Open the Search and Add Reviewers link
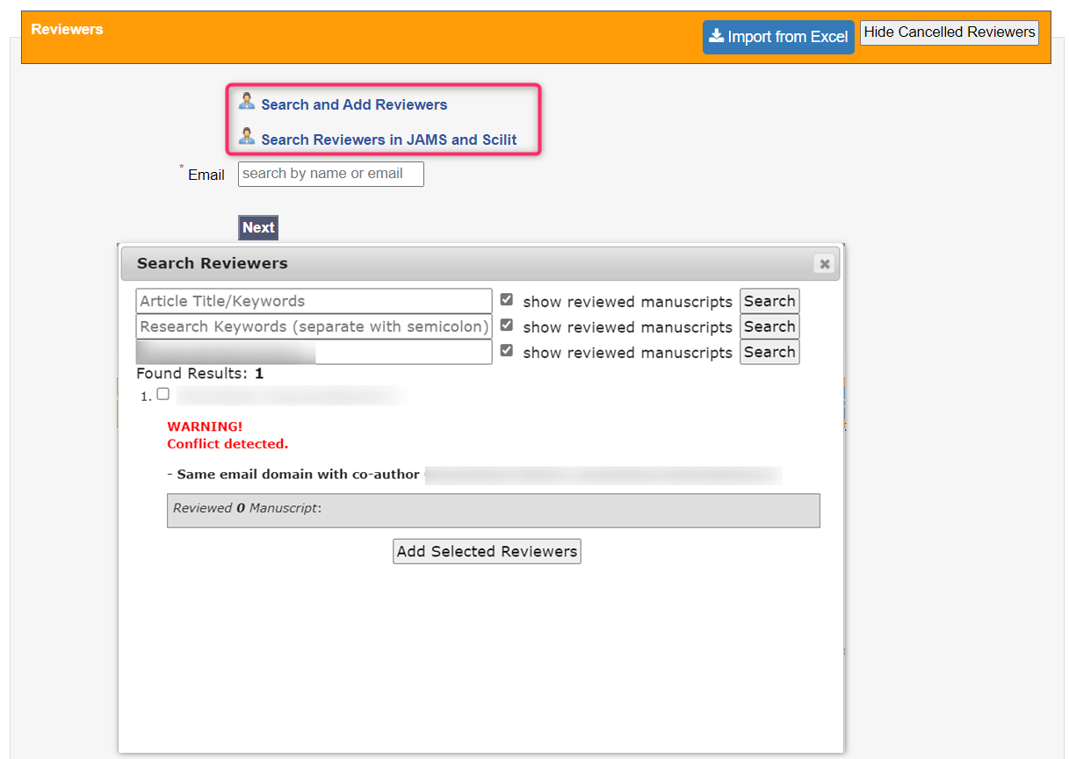This screenshot has width=1069, height=759. pyautogui.click(x=354, y=104)
